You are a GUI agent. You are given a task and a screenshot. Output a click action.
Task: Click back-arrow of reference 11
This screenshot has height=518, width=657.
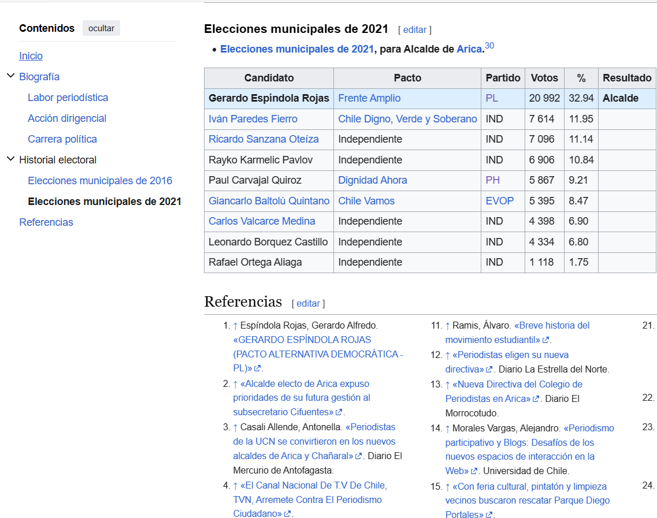[447, 326]
